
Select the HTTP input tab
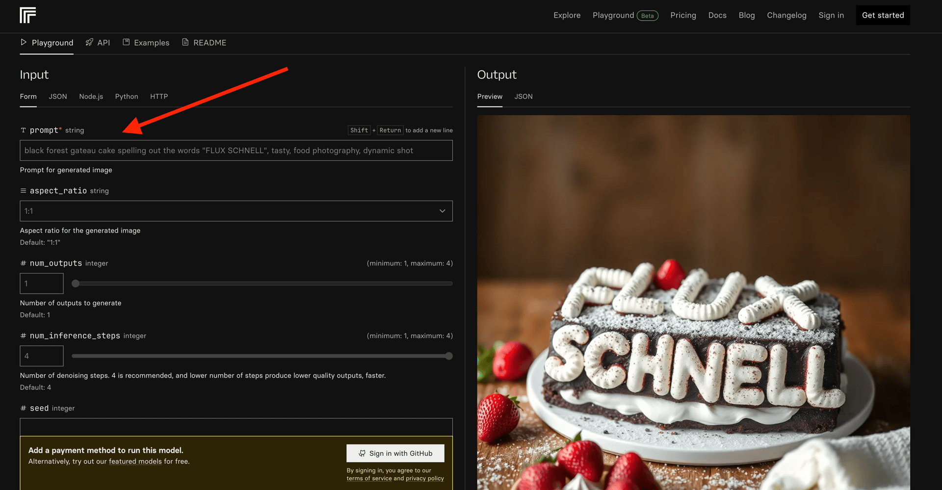(x=159, y=97)
